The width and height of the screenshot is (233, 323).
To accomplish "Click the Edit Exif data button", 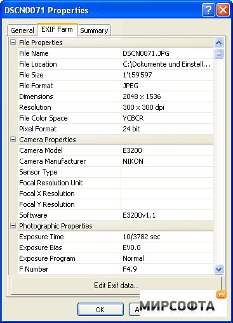I will (x=116, y=286).
